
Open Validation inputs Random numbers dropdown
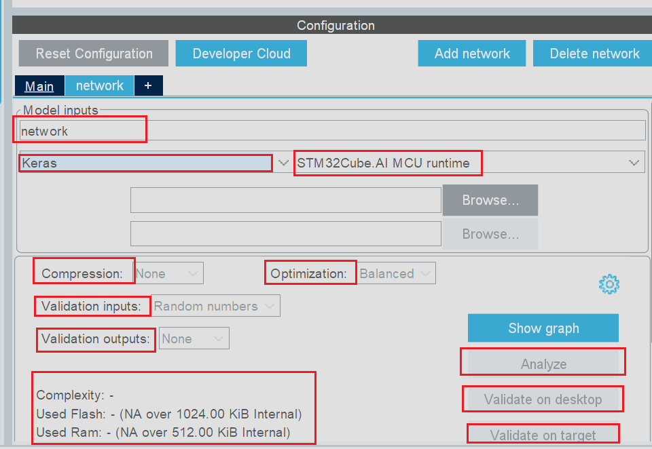click(x=215, y=306)
